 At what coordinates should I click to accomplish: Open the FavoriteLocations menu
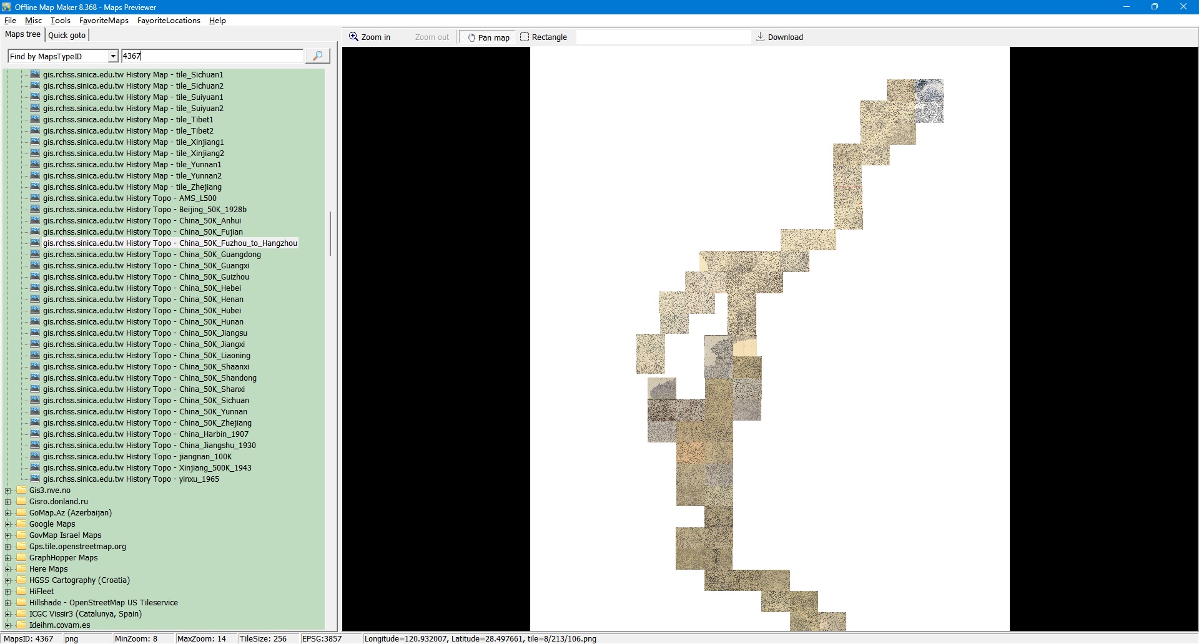[x=169, y=21]
